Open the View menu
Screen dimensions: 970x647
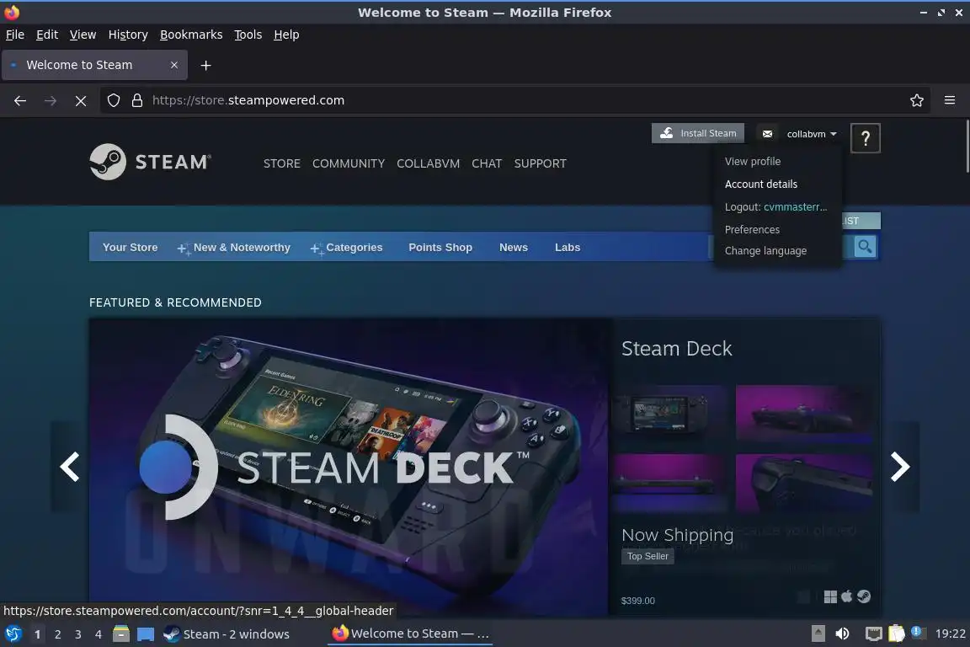(83, 35)
